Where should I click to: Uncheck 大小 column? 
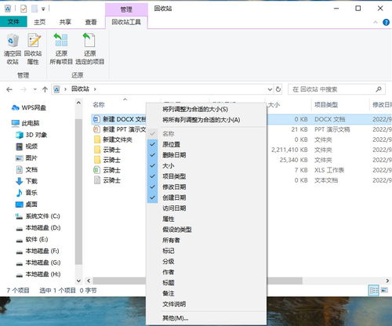coord(206,166)
